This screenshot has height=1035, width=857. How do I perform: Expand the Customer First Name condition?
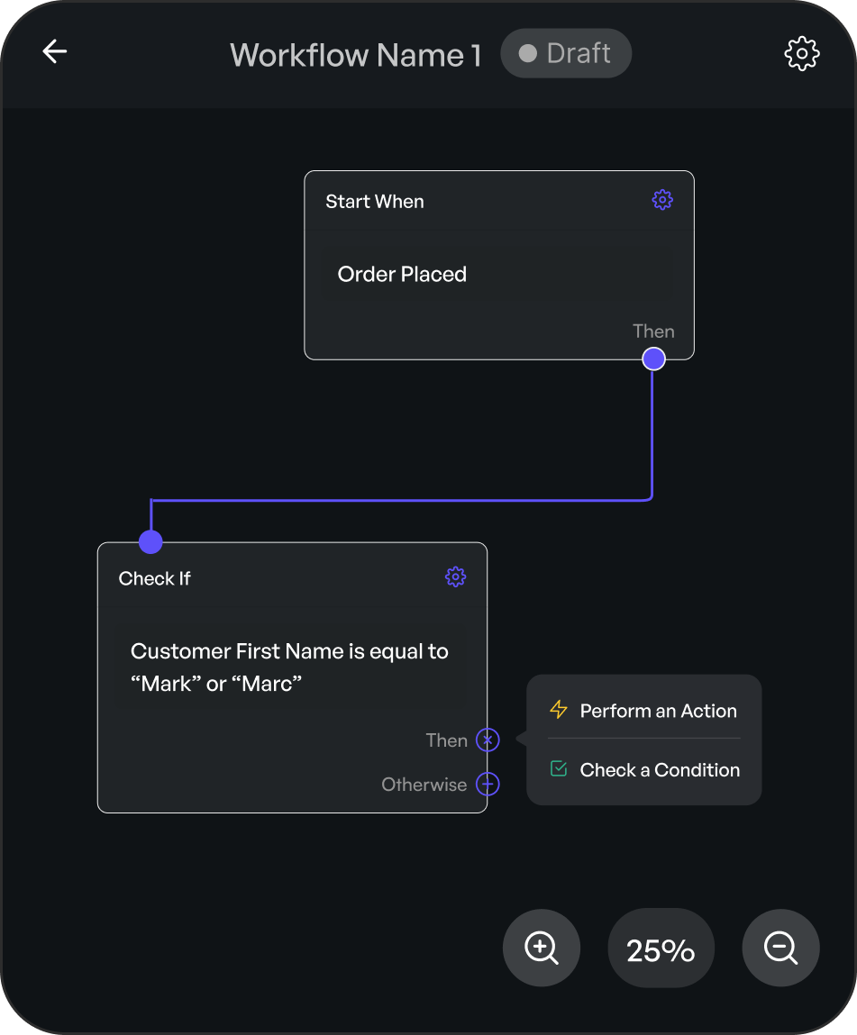[290, 667]
